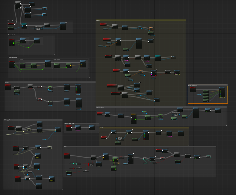Select red event node in Camera Input group
The image size is (236, 195).
click(x=12, y=42)
